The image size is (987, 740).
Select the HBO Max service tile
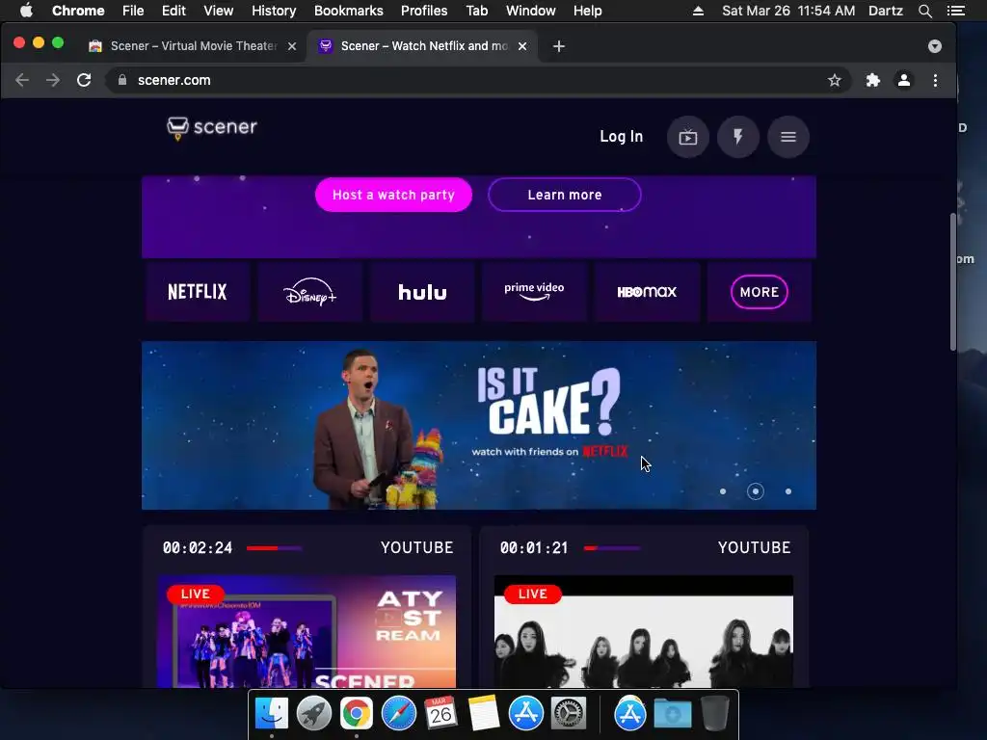point(647,292)
